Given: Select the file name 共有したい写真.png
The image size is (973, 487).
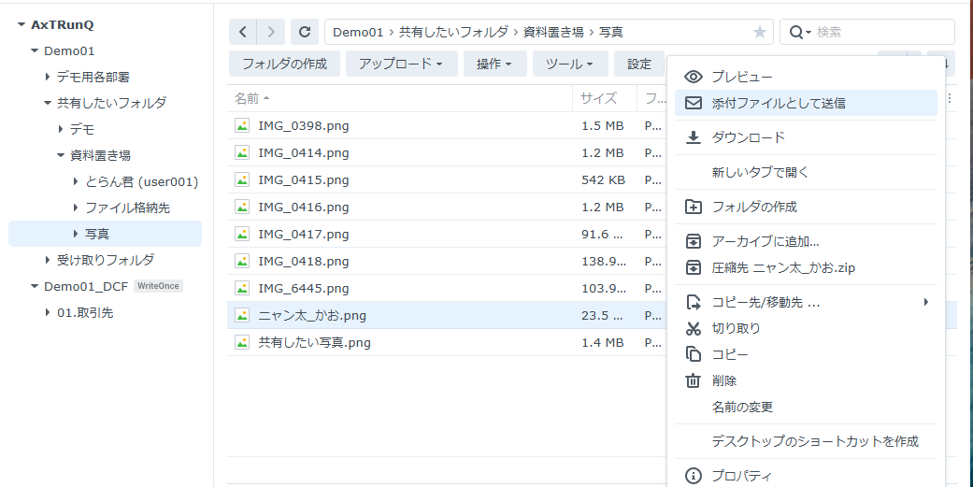Looking at the screenshot, I should point(315,342).
